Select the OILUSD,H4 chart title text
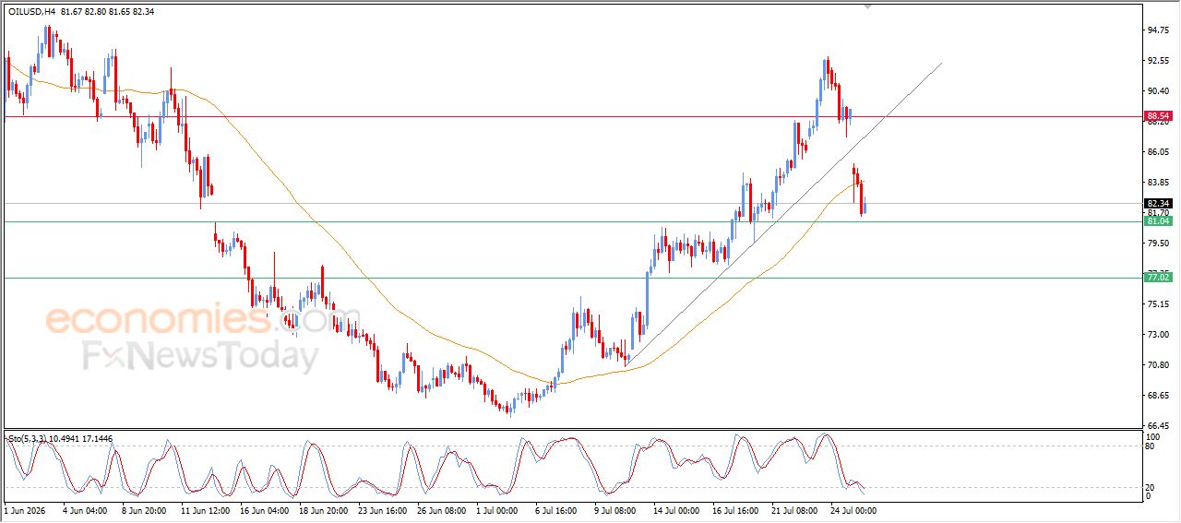The image size is (1181, 523). click(x=30, y=11)
